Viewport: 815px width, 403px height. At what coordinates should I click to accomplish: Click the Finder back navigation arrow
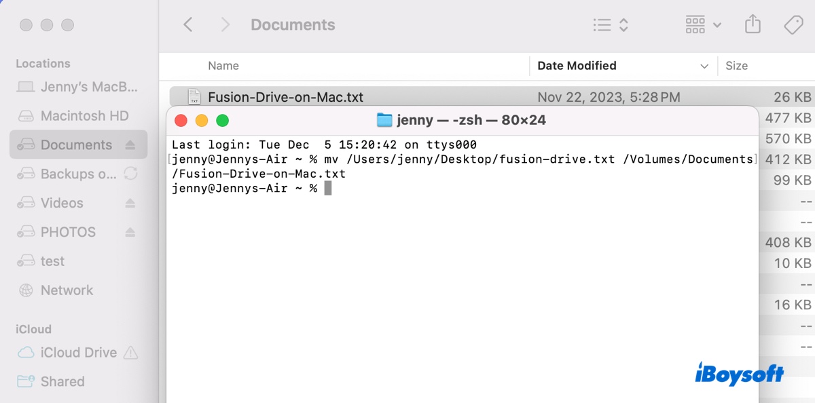[x=188, y=25]
